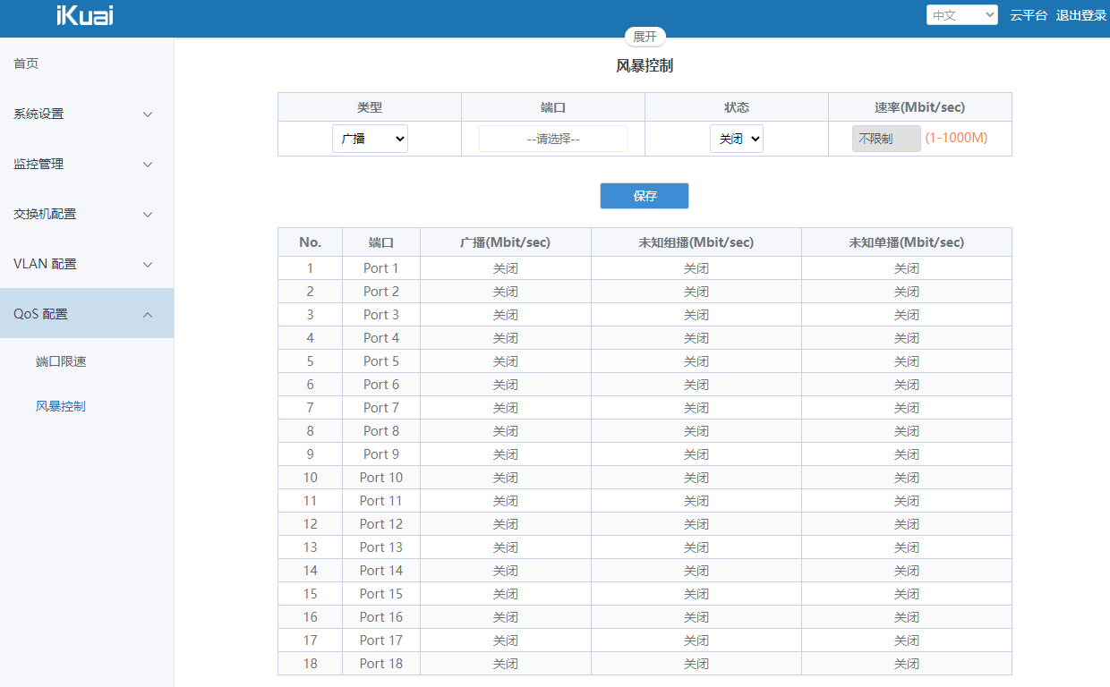The width and height of the screenshot is (1110, 687).
Task: Click the Port 10 cell
Action: pyautogui.click(x=381, y=478)
